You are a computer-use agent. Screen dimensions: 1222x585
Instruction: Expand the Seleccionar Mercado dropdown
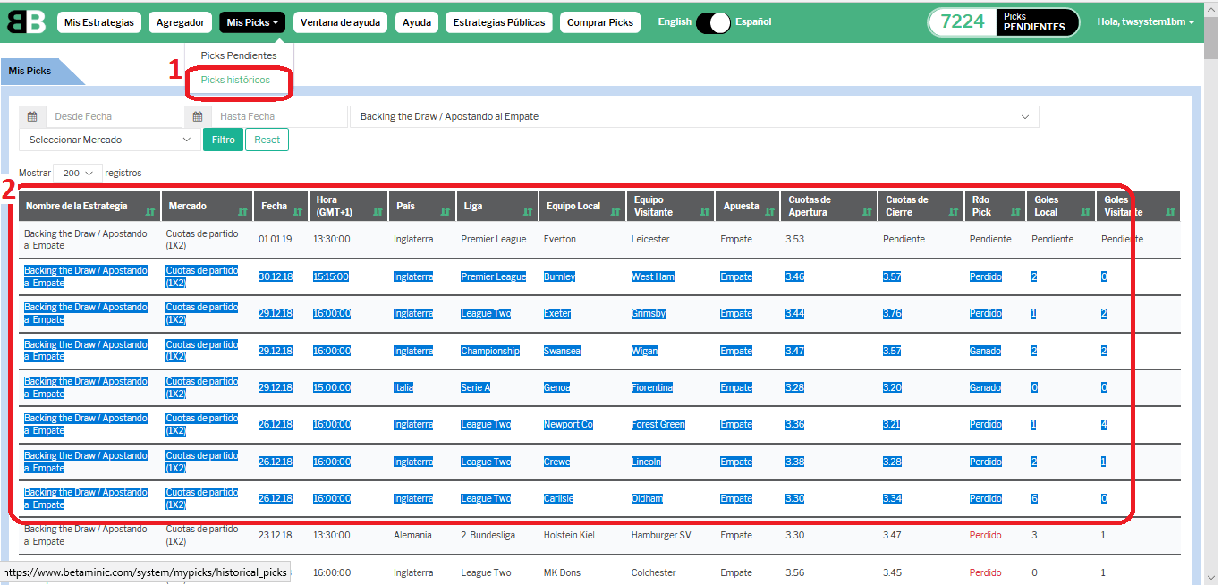109,140
